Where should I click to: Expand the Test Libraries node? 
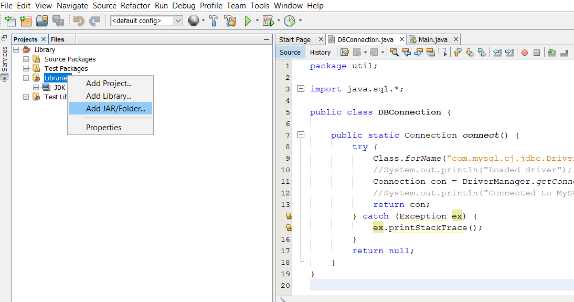[26, 97]
